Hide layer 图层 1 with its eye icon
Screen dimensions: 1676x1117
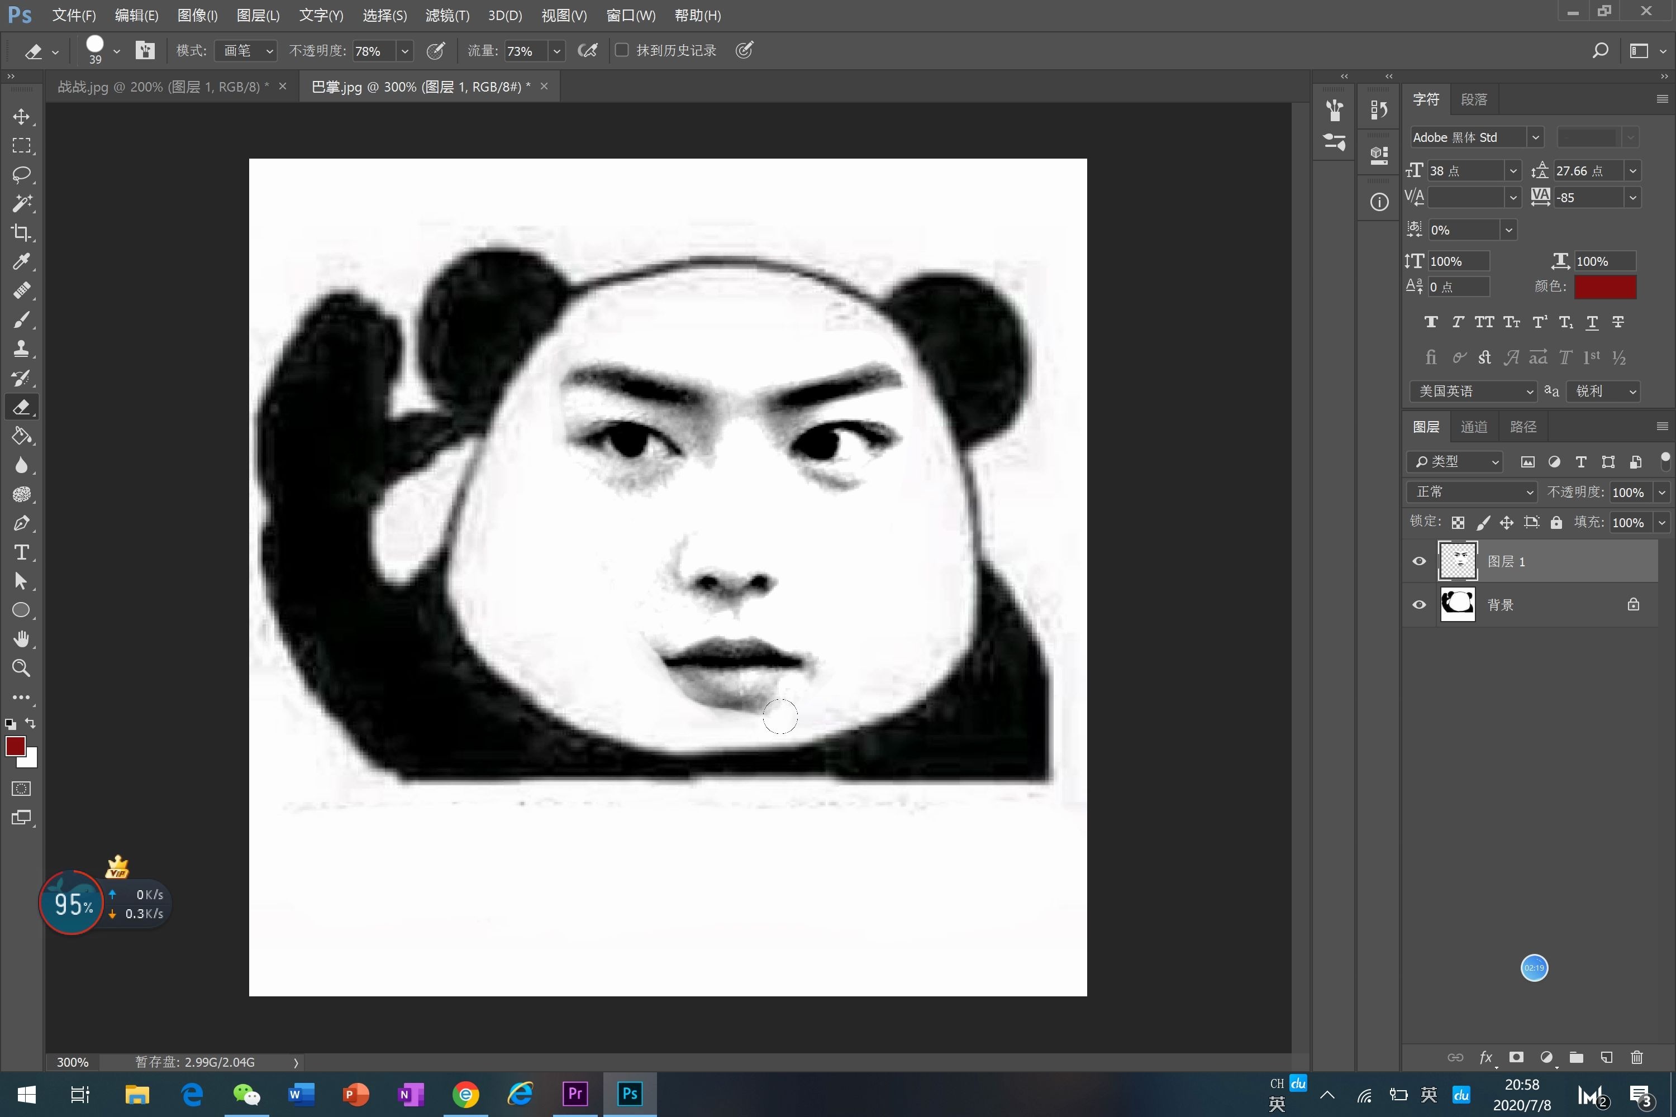click(x=1419, y=561)
